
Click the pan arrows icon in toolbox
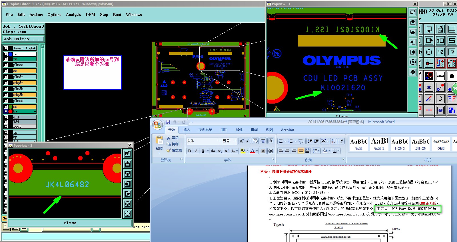coord(429,52)
